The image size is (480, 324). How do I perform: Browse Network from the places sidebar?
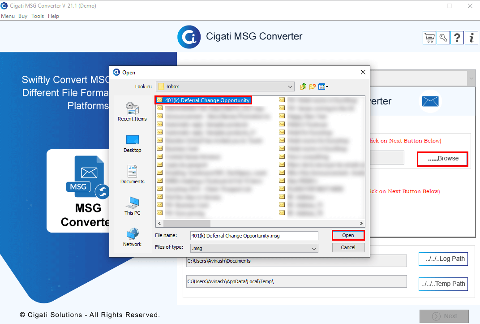pyautogui.click(x=132, y=238)
